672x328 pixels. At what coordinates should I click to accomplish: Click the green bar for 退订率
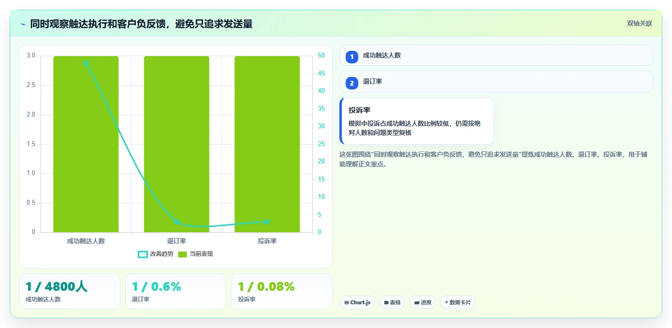click(x=176, y=144)
